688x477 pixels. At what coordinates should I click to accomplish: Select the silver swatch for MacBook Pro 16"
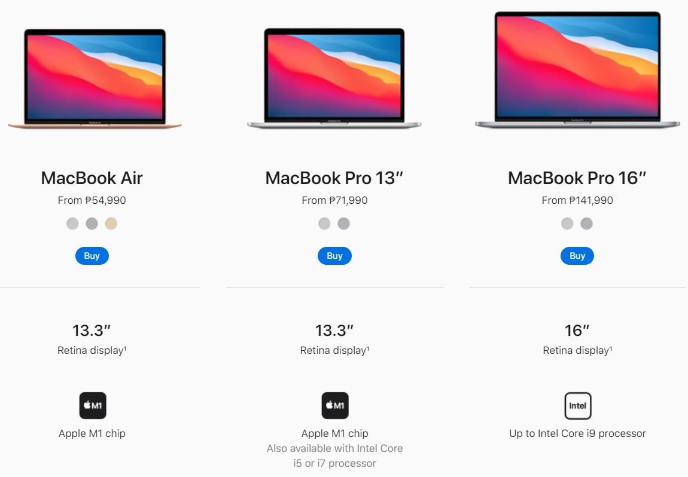point(567,224)
